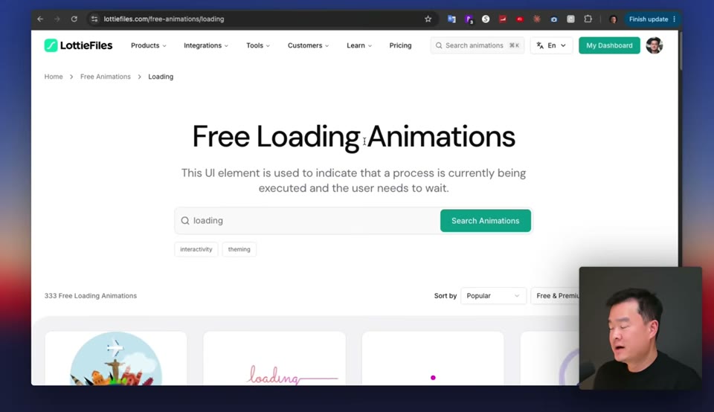Expand the Integrations menu
Image resolution: width=714 pixels, height=412 pixels.
click(x=206, y=45)
